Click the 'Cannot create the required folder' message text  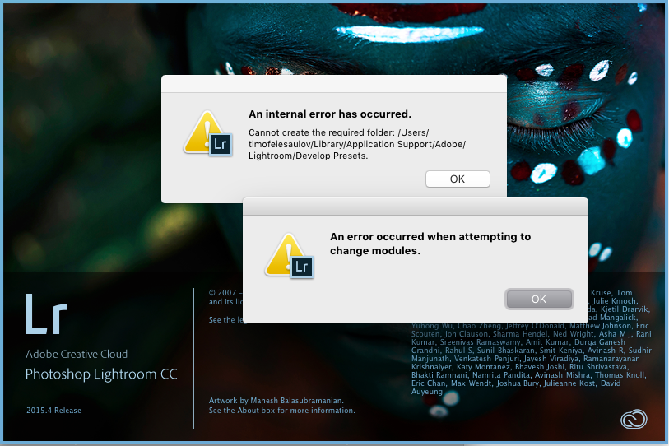pyautogui.click(x=357, y=144)
